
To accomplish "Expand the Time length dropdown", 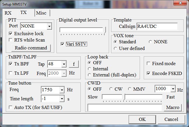I will (62, 99).
